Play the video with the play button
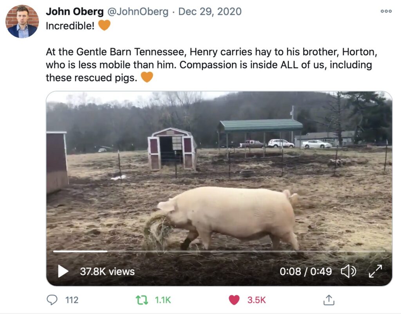Viewport: 401px width, 314px height. tap(63, 271)
